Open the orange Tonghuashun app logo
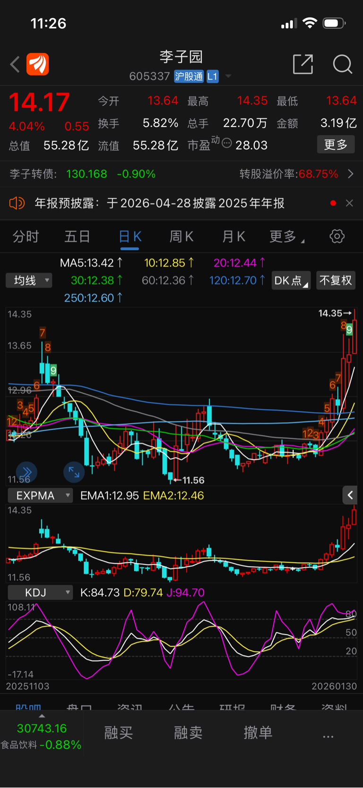This screenshot has width=363, height=788. pyautogui.click(x=38, y=64)
